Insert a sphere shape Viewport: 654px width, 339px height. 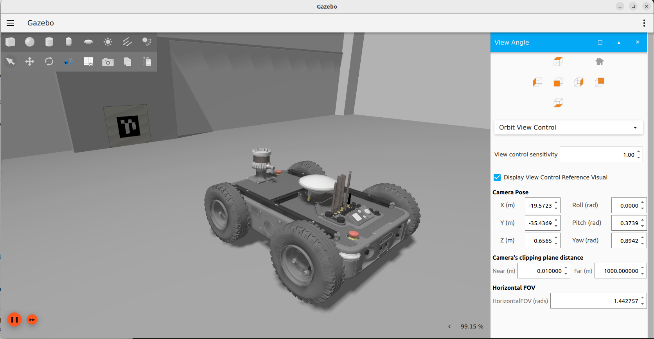point(30,42)
